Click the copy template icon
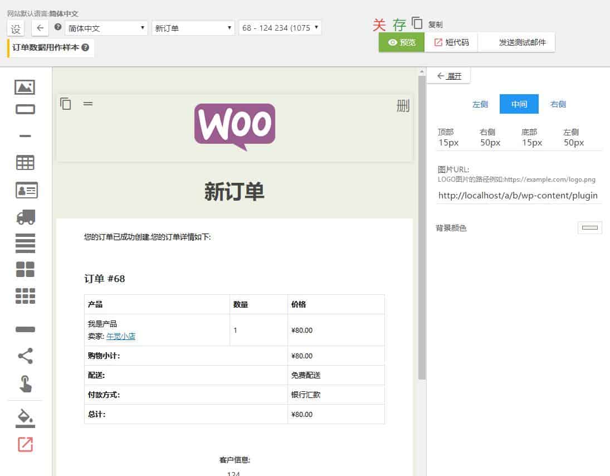 [x=417, y=23]
